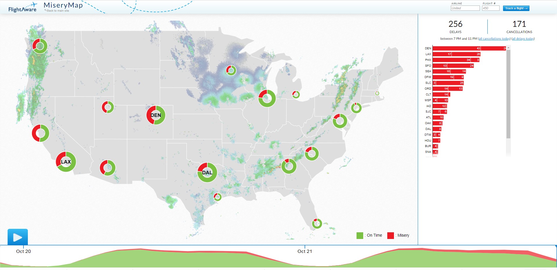The height and width of the screenshot is (270, 557).
Task: Jump to Oct 20 on timeline
Action: click(23, 251)
